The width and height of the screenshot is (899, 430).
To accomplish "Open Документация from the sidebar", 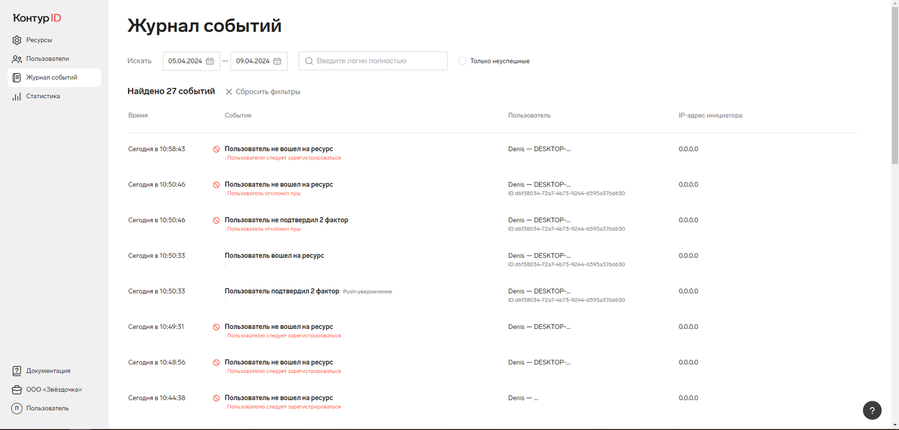I will (x=54, y=371).
